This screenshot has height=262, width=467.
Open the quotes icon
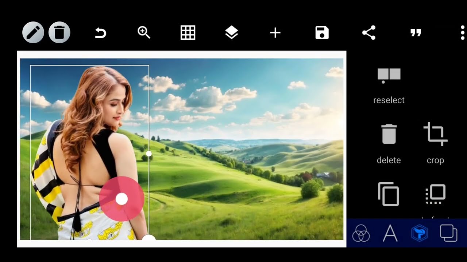[416, 33]
